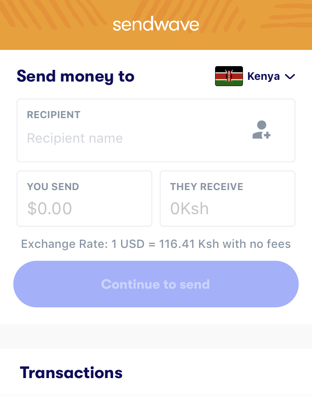Click the YOU SEND label
This screenshot has width=312, height=413.
pos(53,187)
